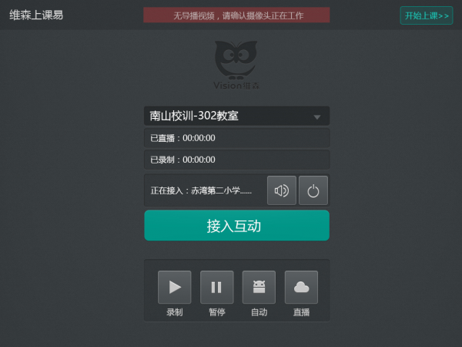Click the 开始上课>> button
Screen dimensions: 462x347
click(x=427, y=15)
